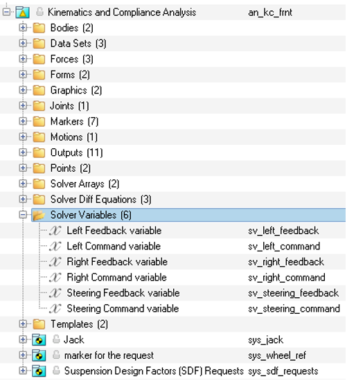347x381 pixels.
Task: Click the Left Feedback variable x icon
Action: [55, 231]
